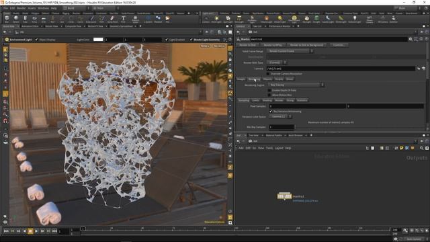430x242 pixels.
Task: Add a Camera from lights shelf
Action: pos(206,19)
